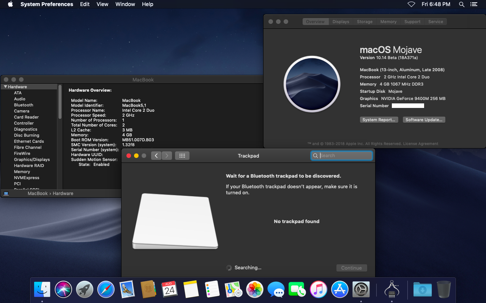Open the Help menu
Viewport: 486px width, 303px height.
148,4
